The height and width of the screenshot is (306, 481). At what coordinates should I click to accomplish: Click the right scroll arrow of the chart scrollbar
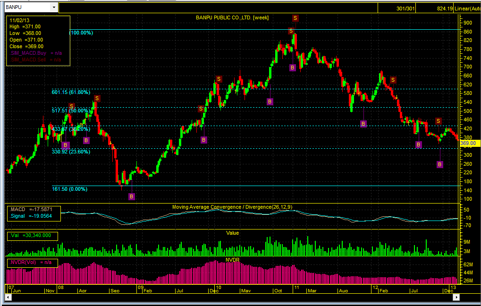coord(457,297)
